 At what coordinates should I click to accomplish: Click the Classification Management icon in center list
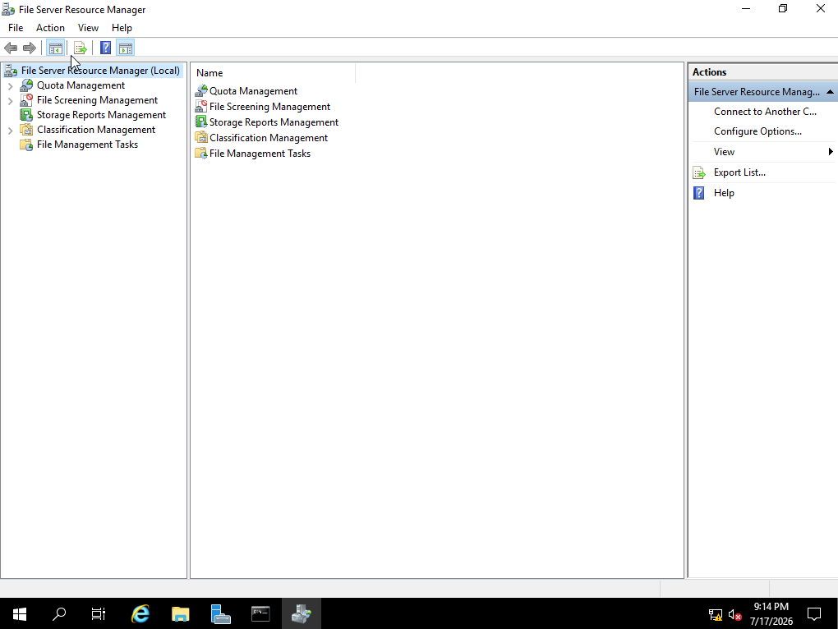[201, 137]
